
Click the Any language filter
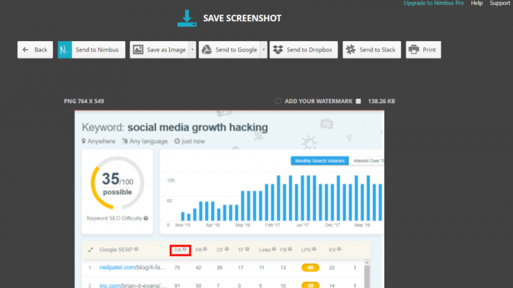[145, 141]
